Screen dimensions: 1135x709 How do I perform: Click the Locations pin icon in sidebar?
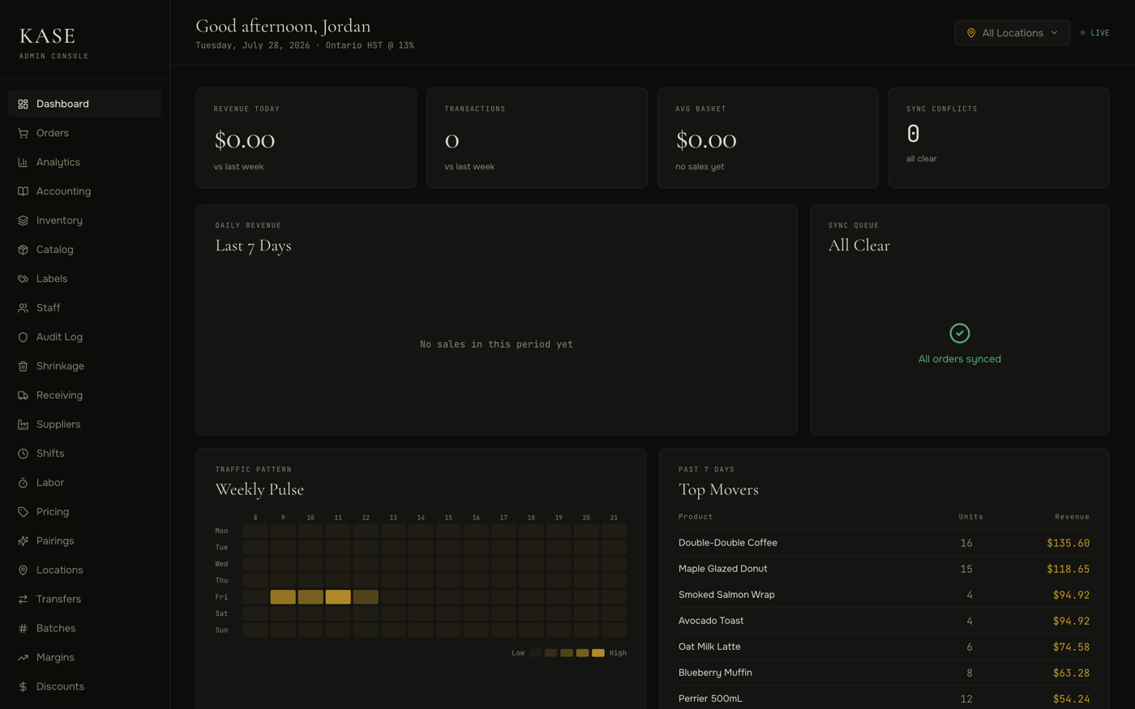click(23, 570)
